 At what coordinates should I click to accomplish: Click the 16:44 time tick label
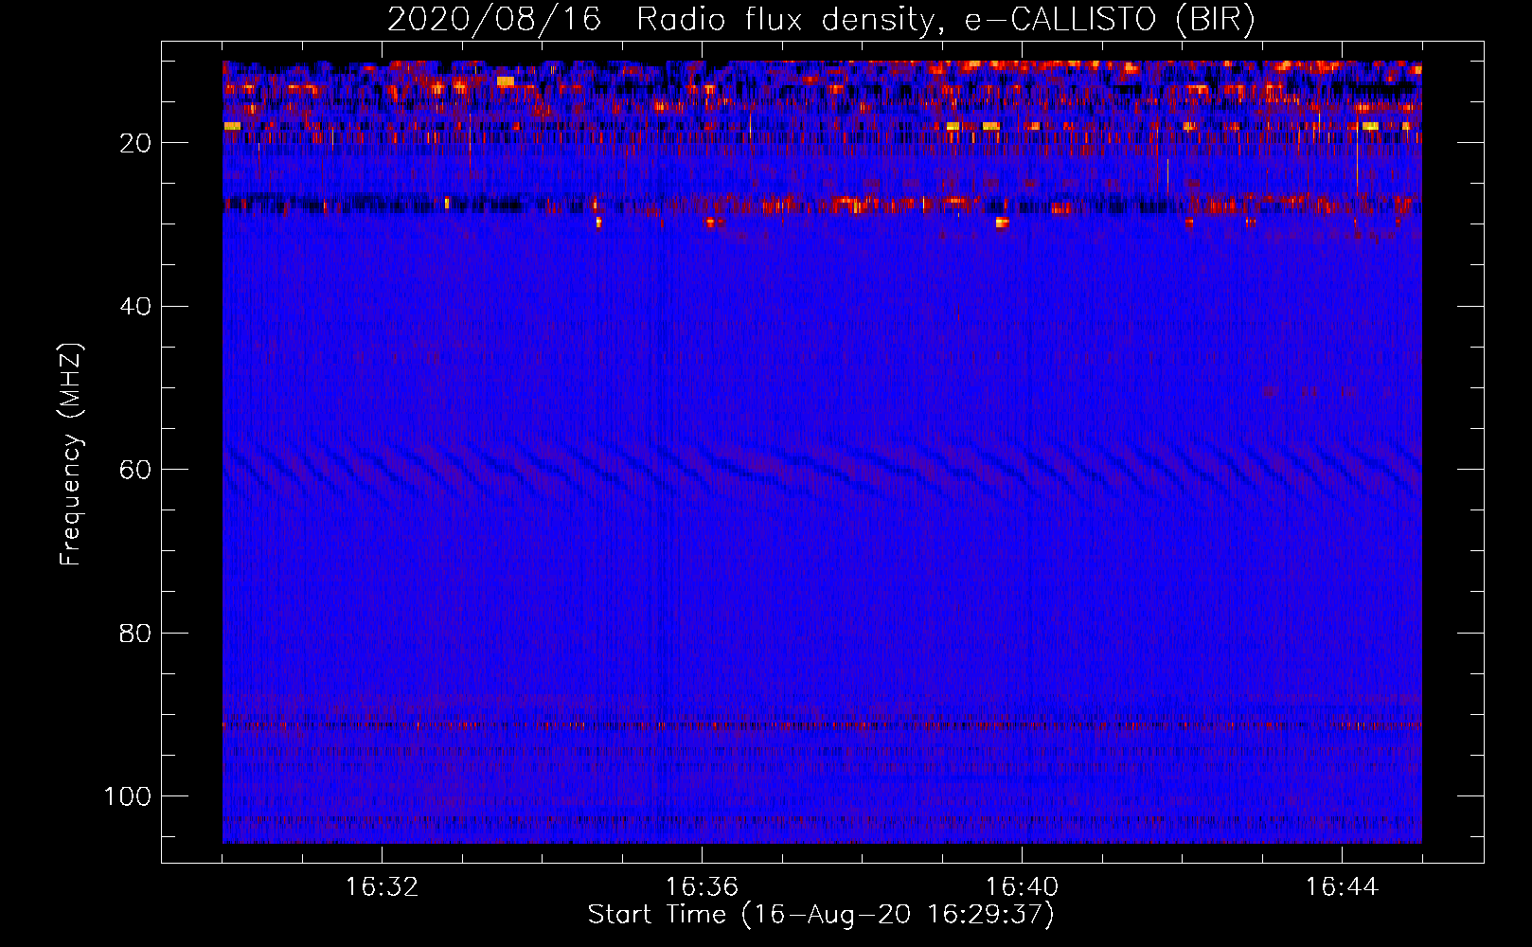point(1342,887)
